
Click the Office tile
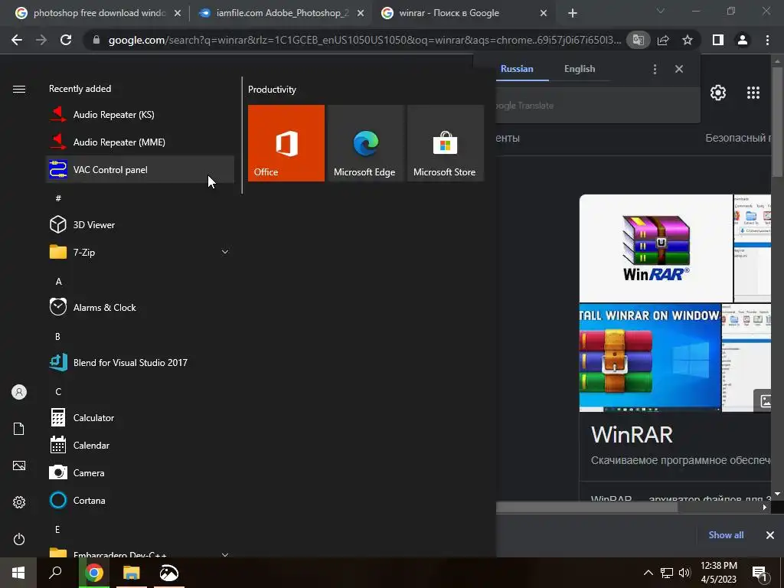[x=286, y=143]
